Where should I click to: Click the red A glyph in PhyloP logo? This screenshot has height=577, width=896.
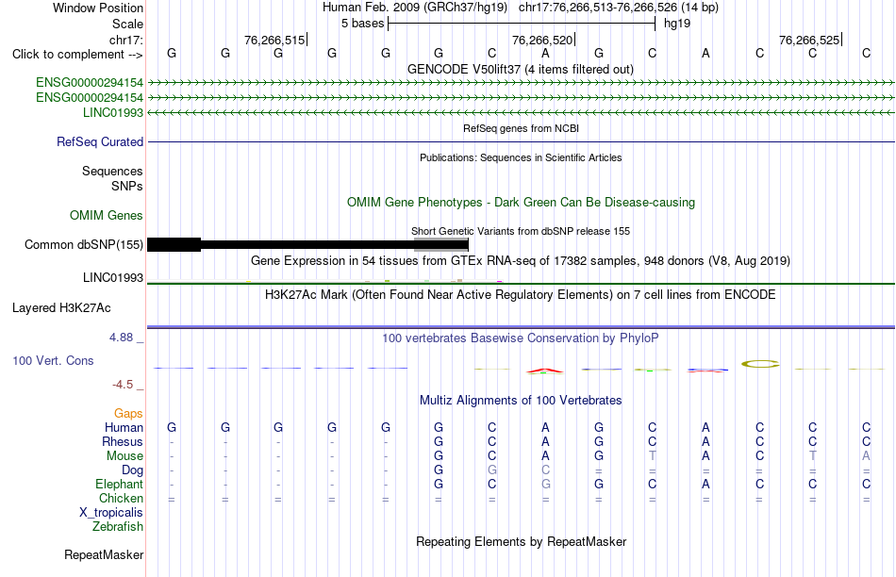point(544,371)
